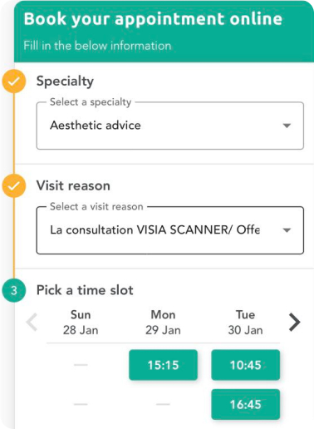The width and height of the screenshot is (314, 429).
Task: Book the 16:45 slot on Tuesday
Action: point(246,404)
